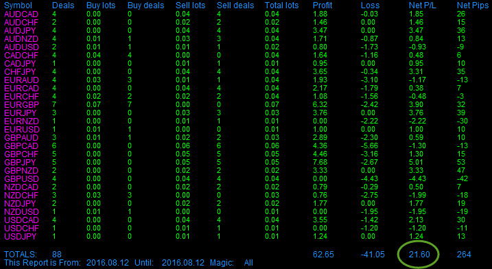This screenshot has height=269, width=492.
Task: Select the NZDUSD symbol
Action: pos(22,211)
